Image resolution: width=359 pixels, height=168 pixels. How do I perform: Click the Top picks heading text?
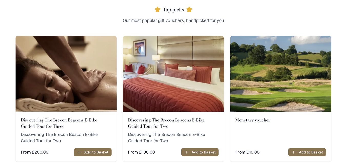173,10
